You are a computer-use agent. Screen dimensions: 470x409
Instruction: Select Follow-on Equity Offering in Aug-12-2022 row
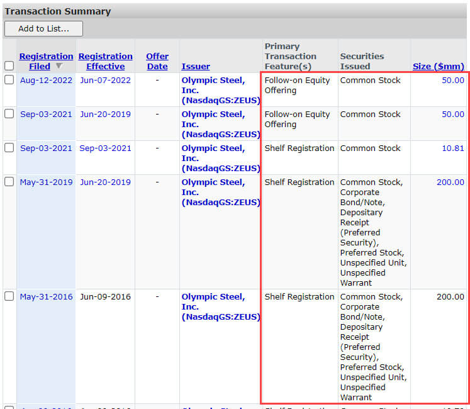click(297, 85)
